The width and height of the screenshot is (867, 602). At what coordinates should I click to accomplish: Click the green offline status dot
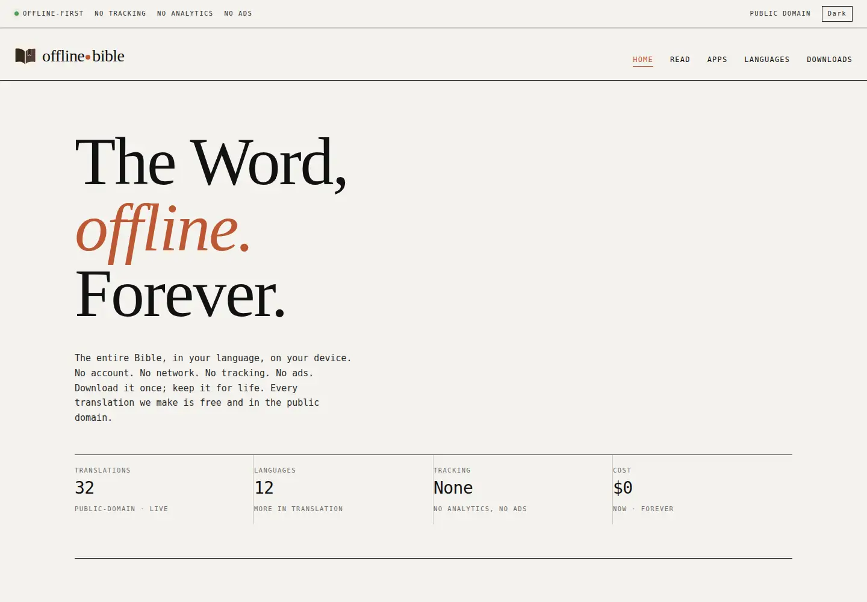click(x=17, y=13)
